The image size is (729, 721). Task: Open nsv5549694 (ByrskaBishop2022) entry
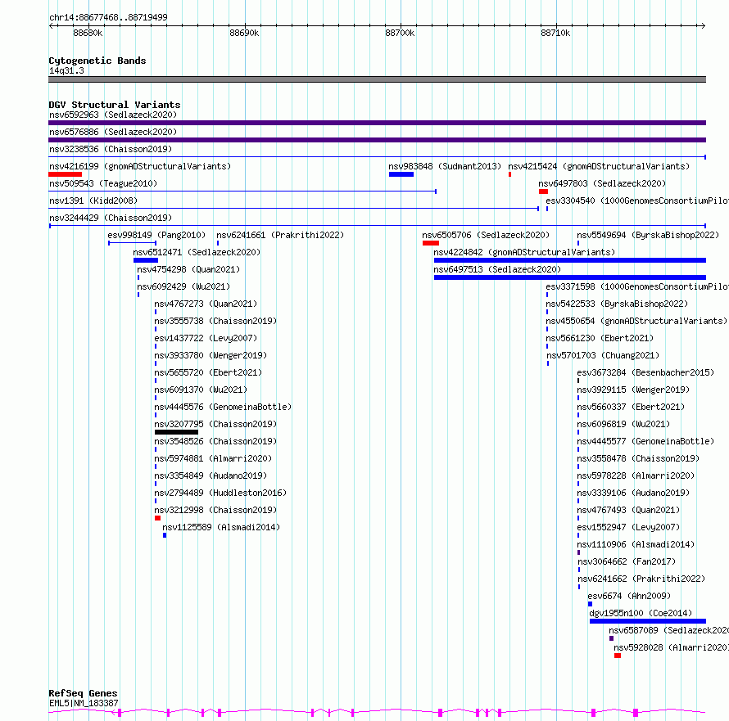[x=648, y=235]
